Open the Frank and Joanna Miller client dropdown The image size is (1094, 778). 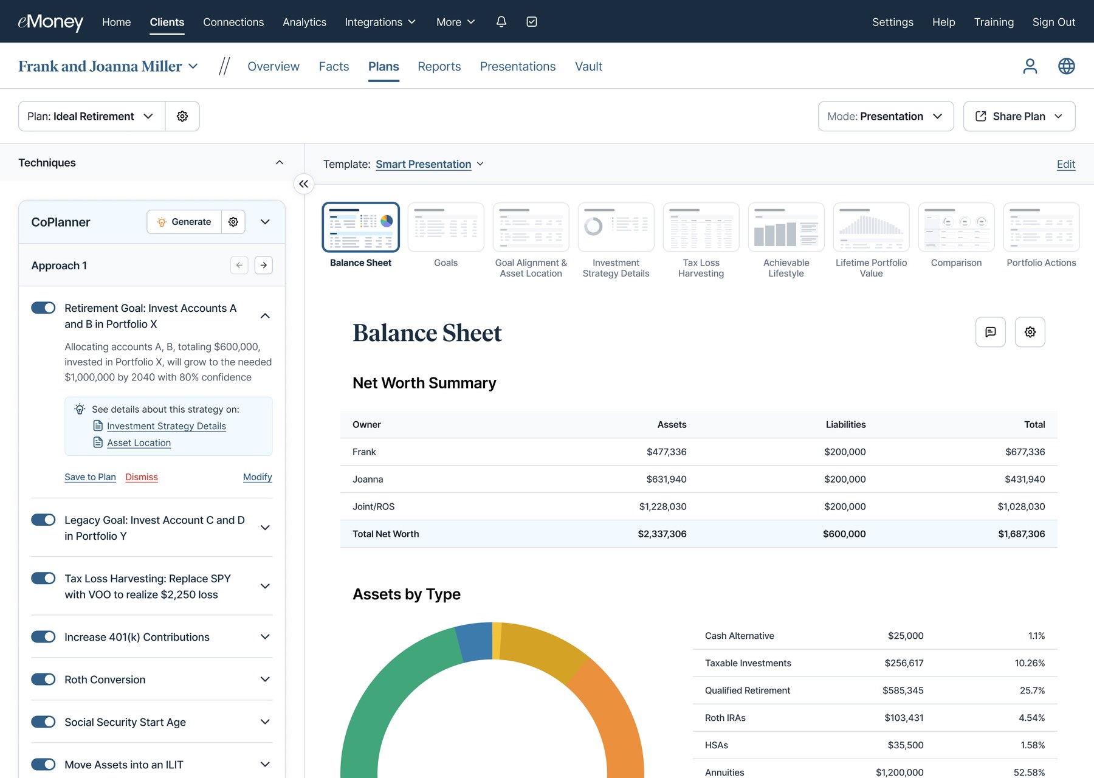(x=108, y=66)
